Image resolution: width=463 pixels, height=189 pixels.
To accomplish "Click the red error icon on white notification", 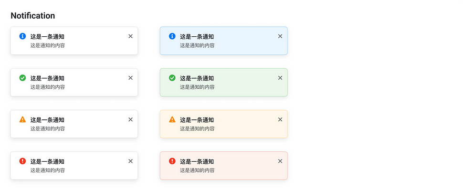I will point(22,161).
